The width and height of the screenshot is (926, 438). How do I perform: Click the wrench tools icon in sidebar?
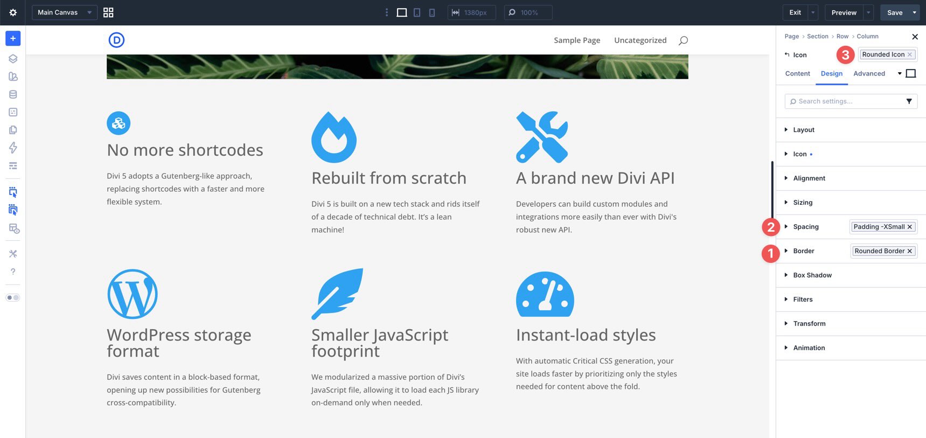tap(13, 254)
